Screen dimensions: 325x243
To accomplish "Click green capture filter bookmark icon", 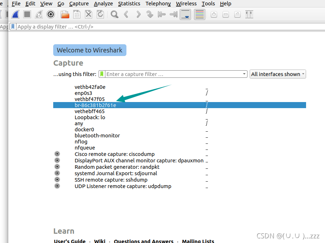I will (102, 74).
